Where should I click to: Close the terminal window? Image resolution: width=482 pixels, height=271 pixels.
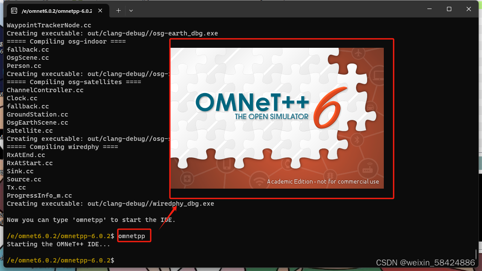(469, 9)
